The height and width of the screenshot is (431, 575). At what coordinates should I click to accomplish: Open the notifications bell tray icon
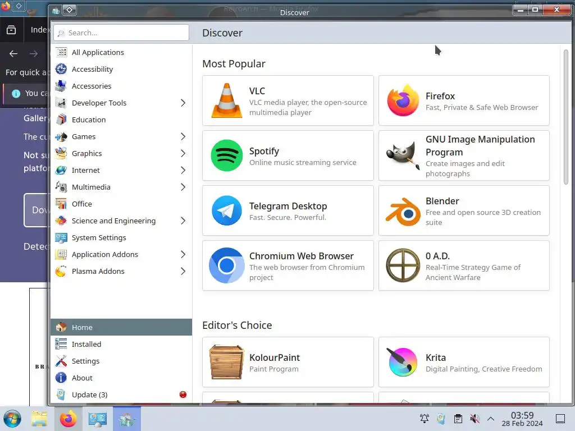425,419
